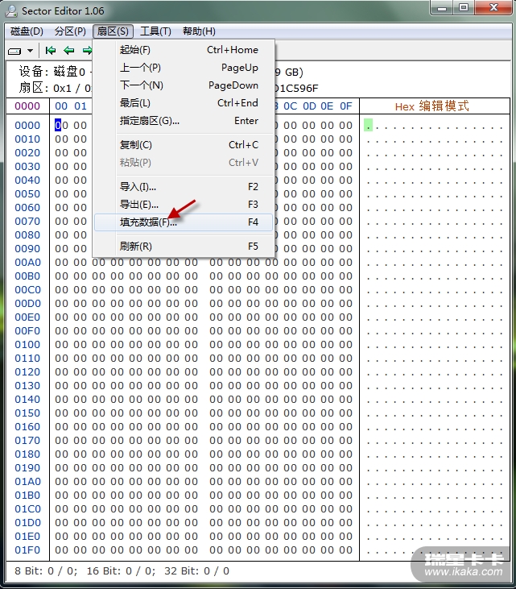Click the 设备: 磁盘0 device label

tap(52, 72)
